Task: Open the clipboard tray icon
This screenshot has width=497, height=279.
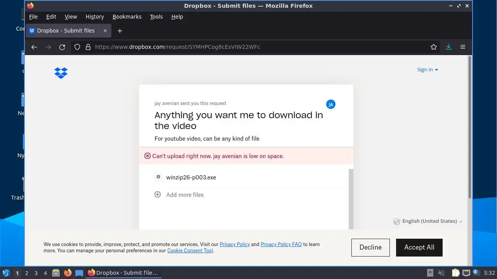Action: pos(455,273)
